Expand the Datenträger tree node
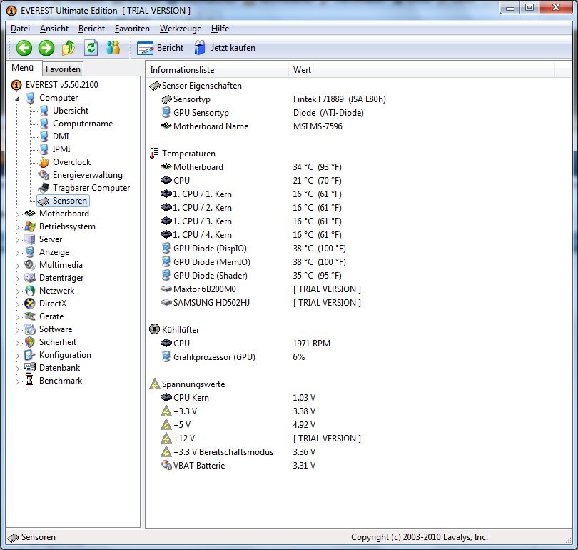The image size is (578, 550). tap(17, 279)
